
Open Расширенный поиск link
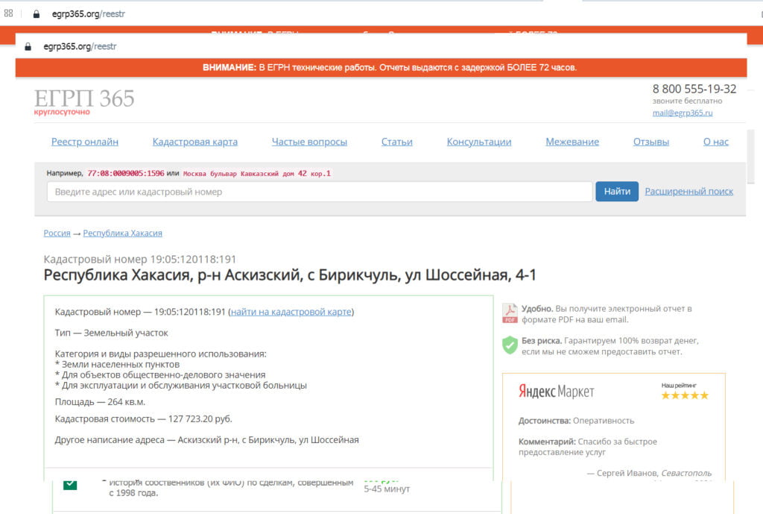pos(688,191)
